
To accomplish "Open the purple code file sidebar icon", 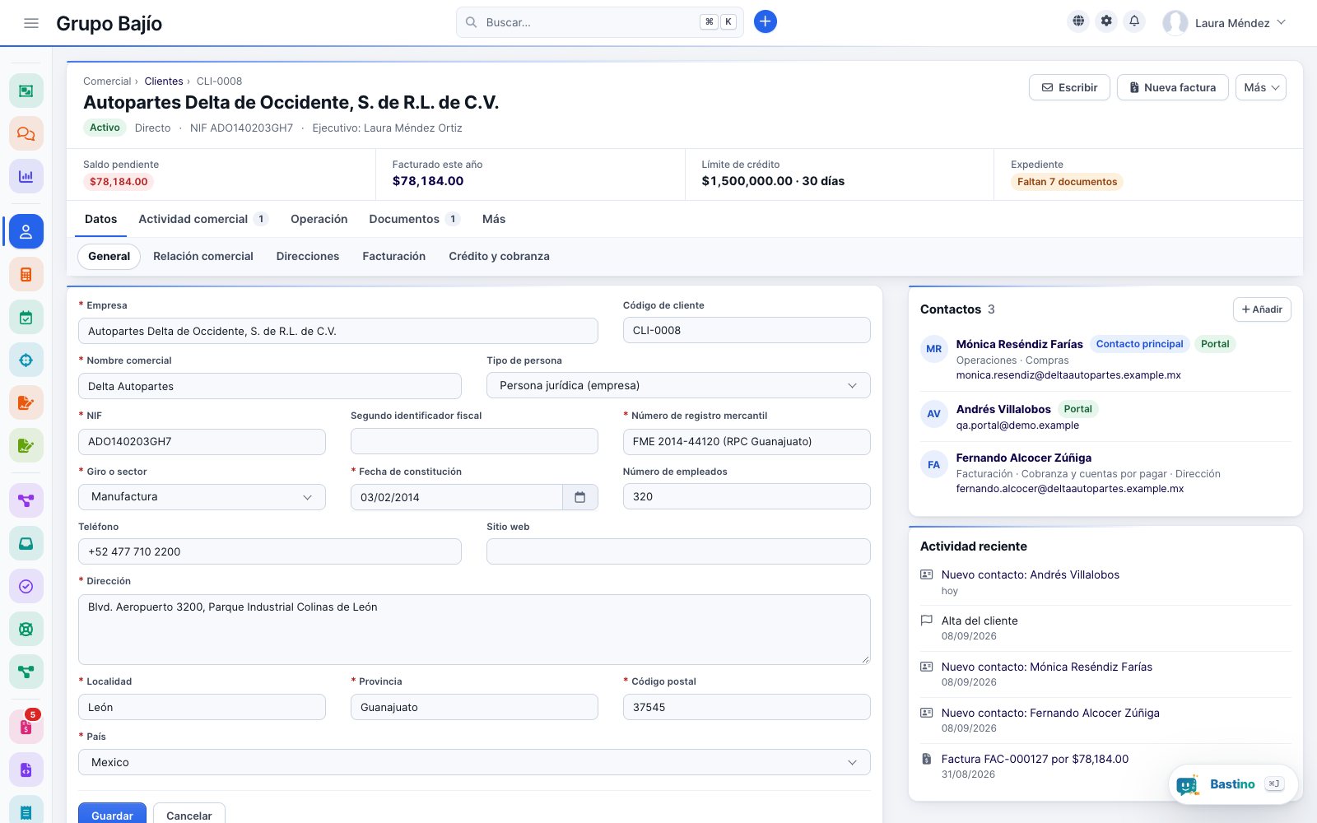I will click(26, 770).
